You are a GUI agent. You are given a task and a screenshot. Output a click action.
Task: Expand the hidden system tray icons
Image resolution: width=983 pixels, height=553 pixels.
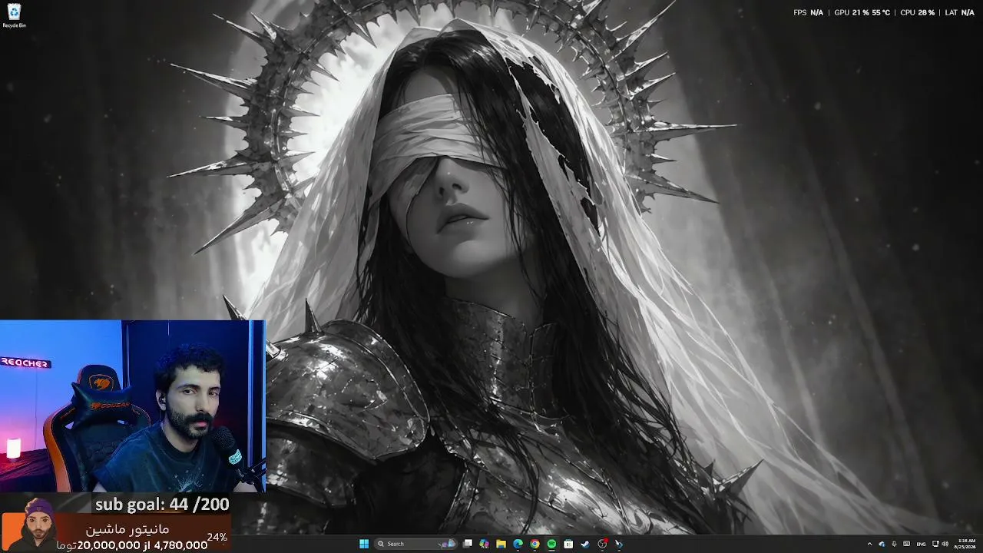pos(869,544)
